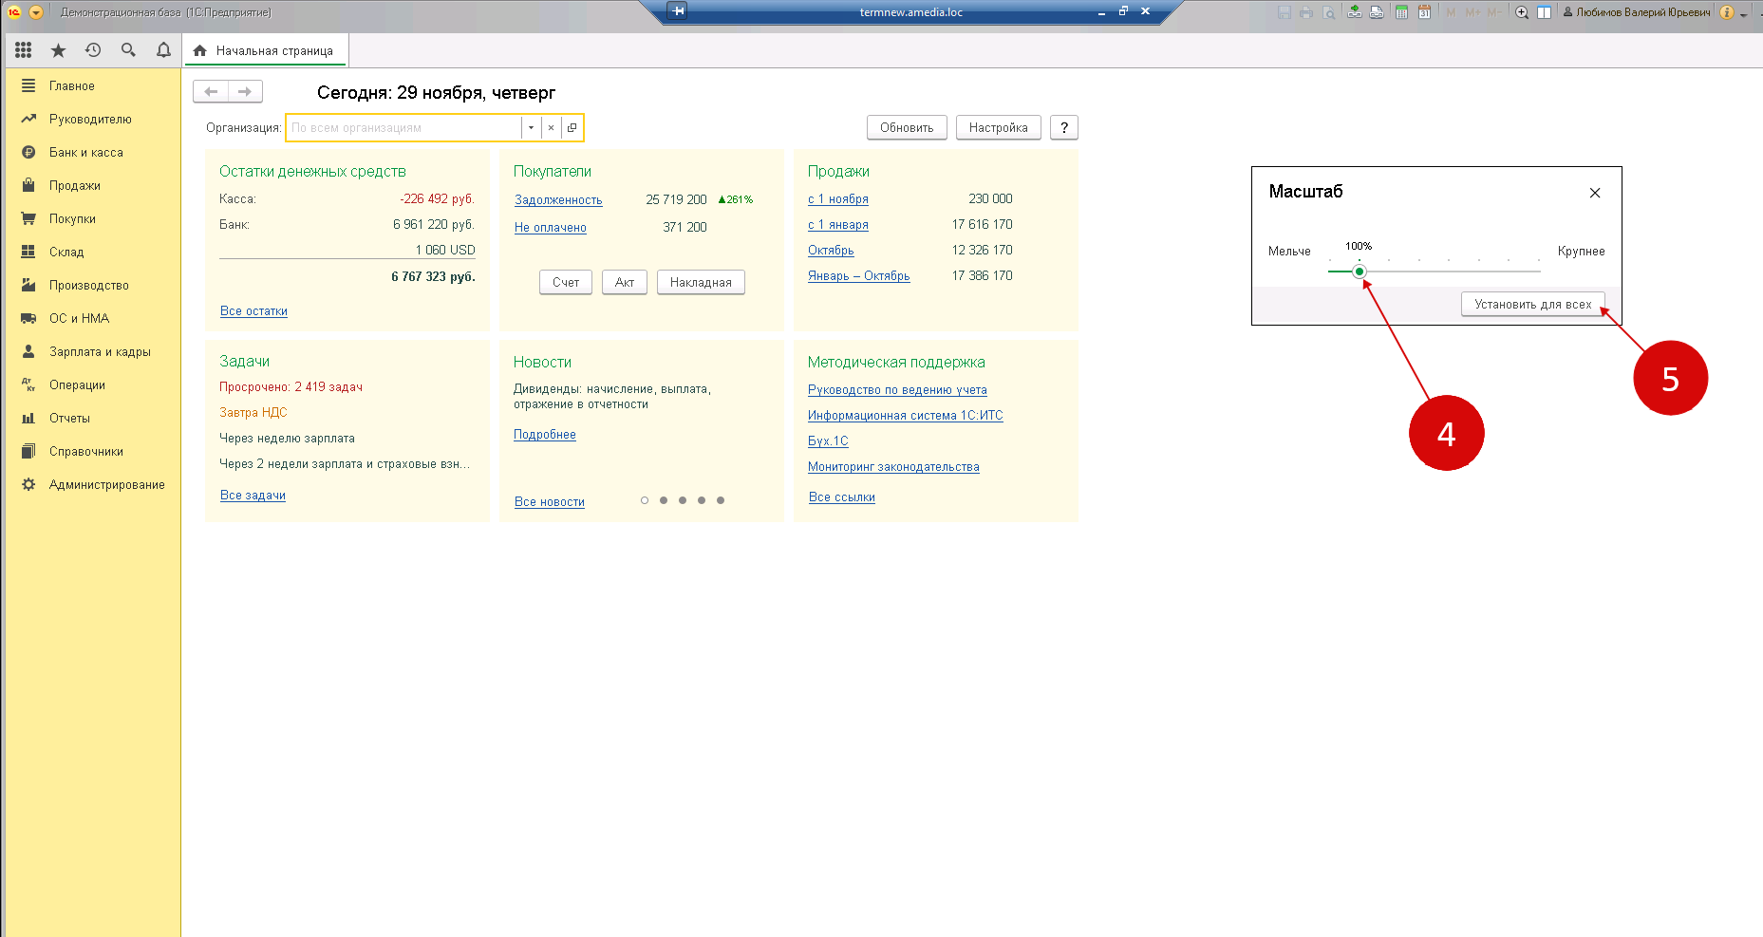Open notifications bell icon
Image resolution: width=1763 pixels, height=937 pixels.
coord(163,50)
